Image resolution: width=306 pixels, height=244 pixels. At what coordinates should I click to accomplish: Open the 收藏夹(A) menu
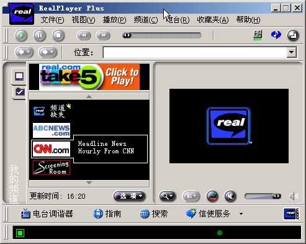pos(213,20)
